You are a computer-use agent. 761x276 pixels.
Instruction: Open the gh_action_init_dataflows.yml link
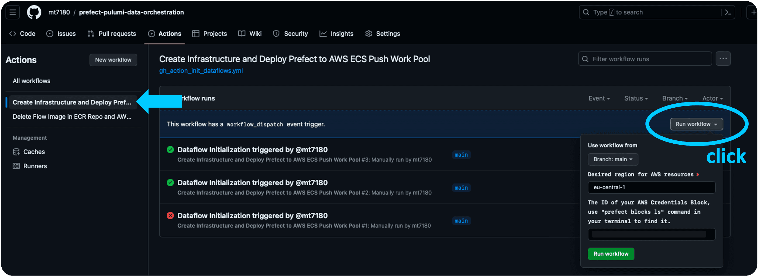(x=201, y=71)
